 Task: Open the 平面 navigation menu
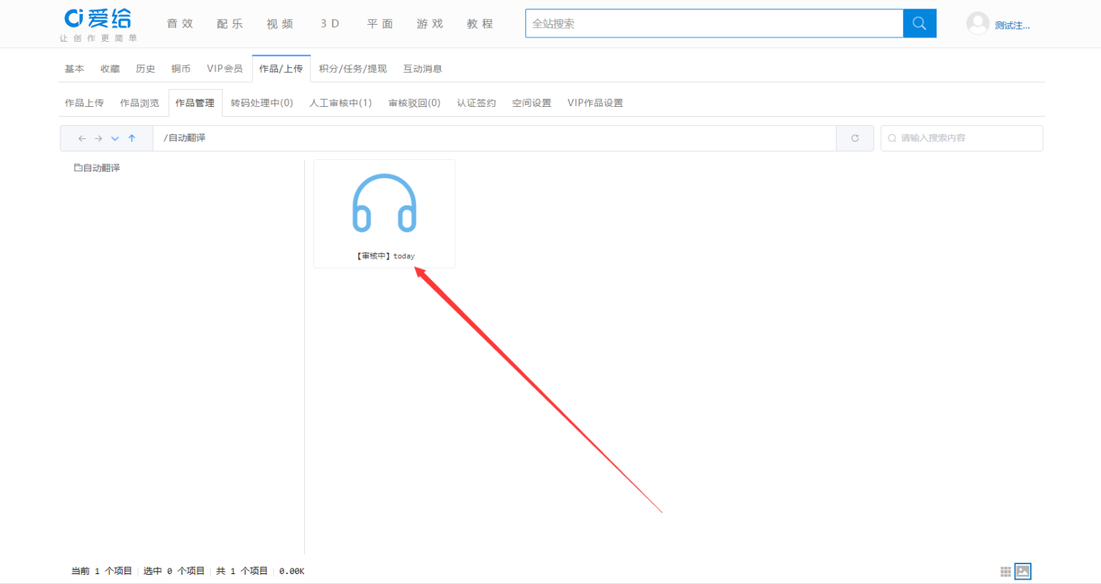380,23
